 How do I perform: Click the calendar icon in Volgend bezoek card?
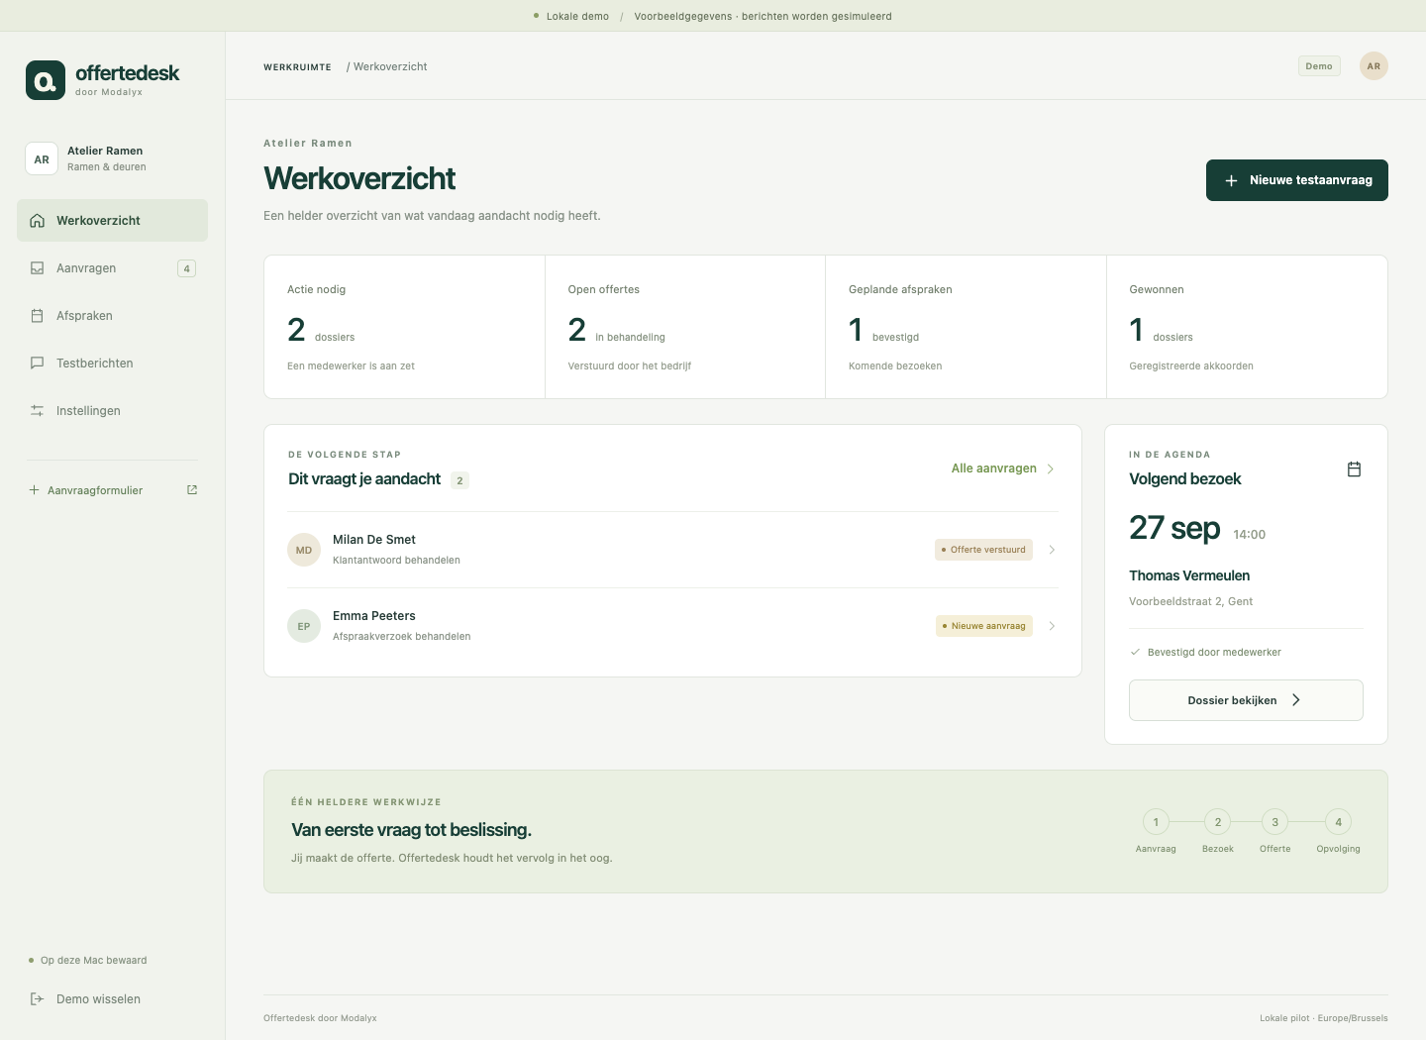click(x=1354, y=469)
